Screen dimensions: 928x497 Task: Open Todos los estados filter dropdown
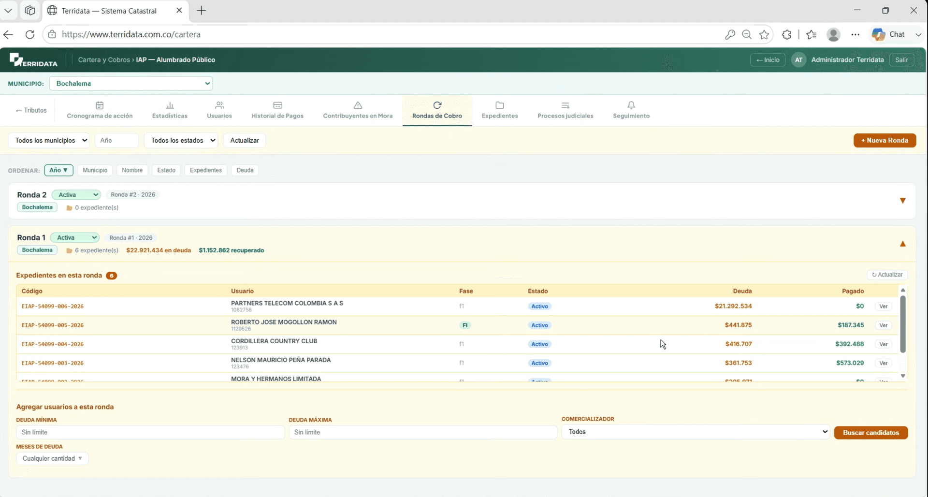[181, 140]
